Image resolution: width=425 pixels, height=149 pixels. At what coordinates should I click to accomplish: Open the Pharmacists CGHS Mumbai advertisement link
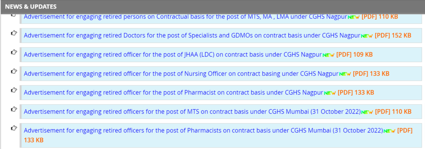point(203,130)
